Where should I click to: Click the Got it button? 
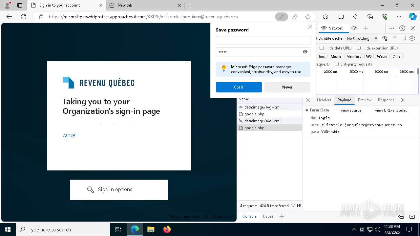239,87
